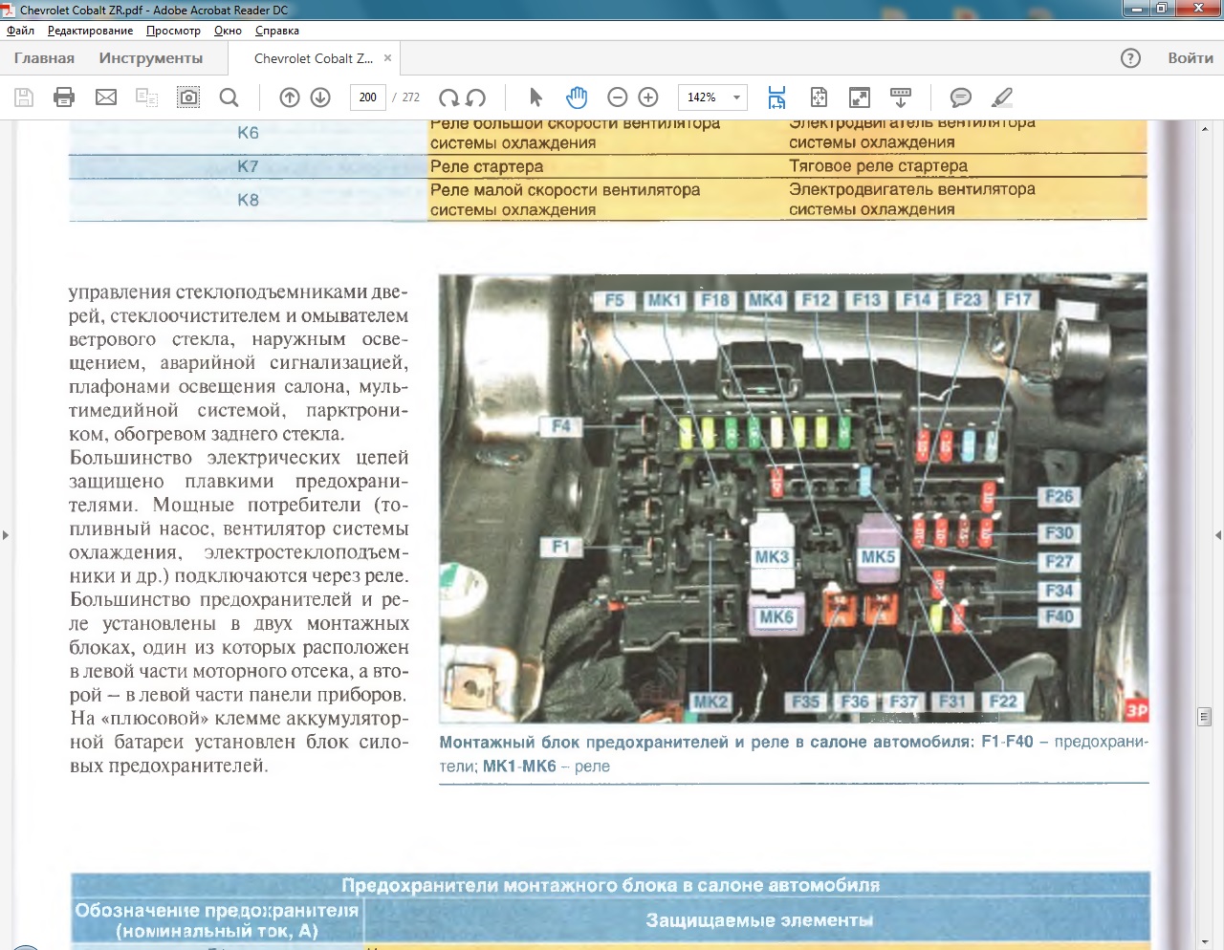
Task: Go to the next page with the down arrow
Action: (320, 97)
